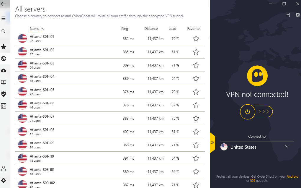The image size is (301, 188).
Task: Turn on the VPN power button
Action: point(247,112)
